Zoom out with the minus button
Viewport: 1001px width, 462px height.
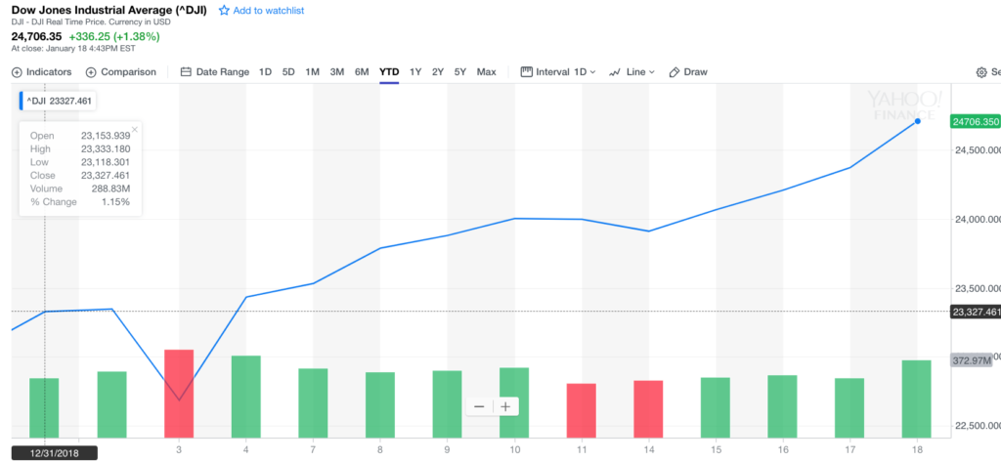coord(479,406)
